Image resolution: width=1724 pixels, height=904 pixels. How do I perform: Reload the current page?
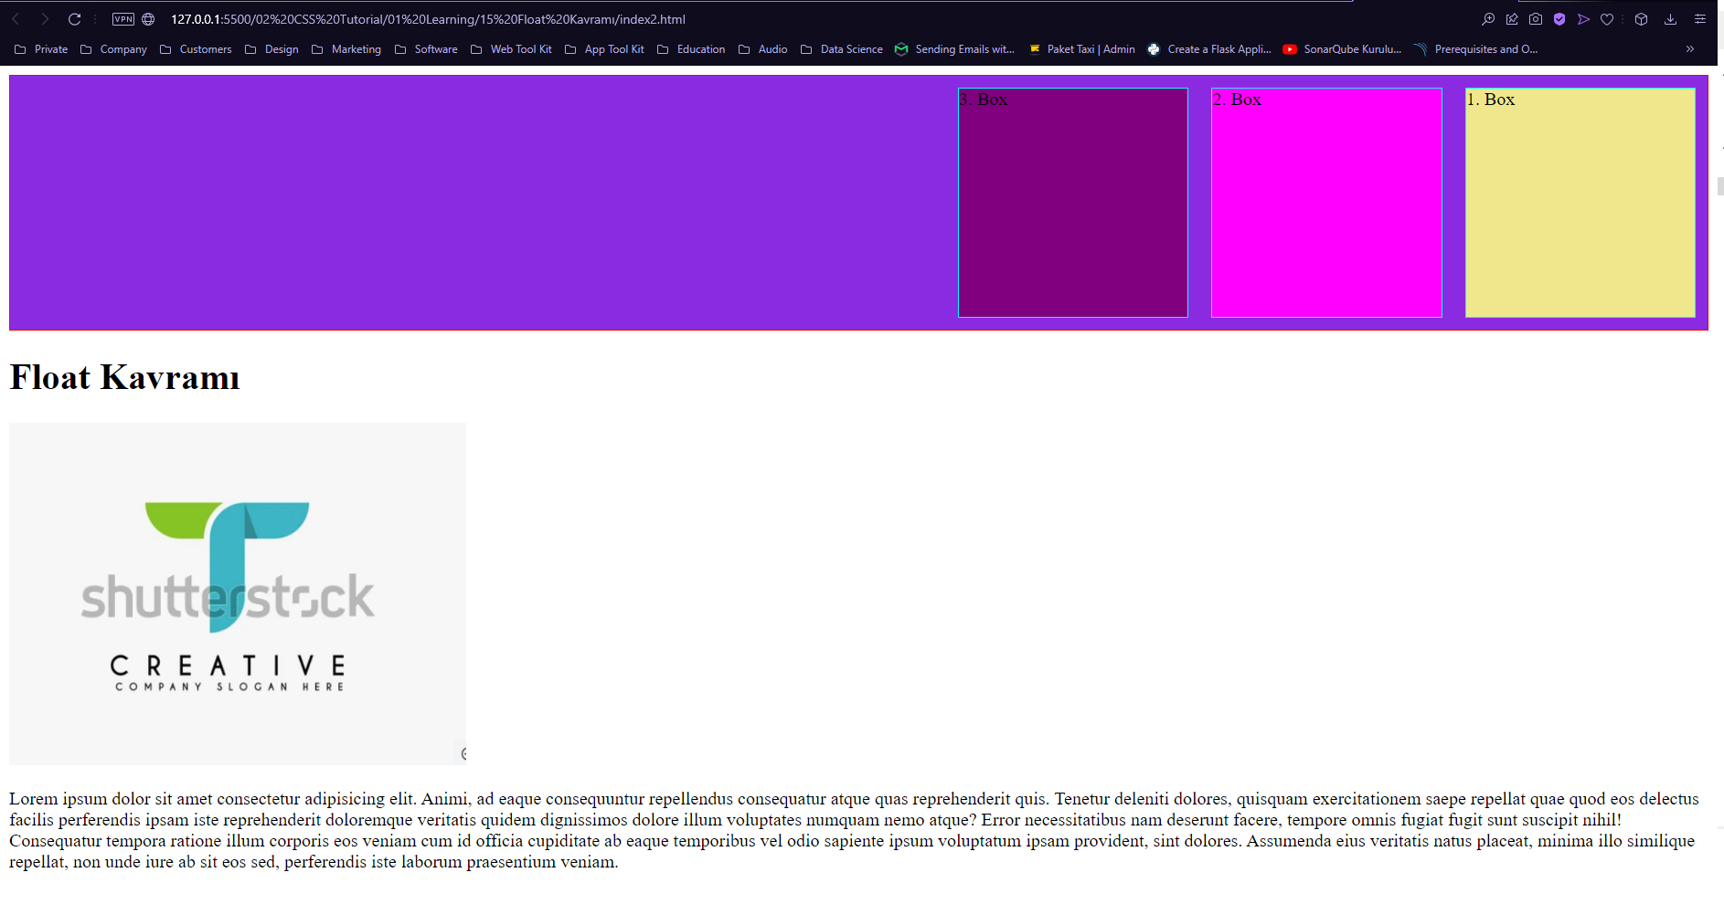click(74, 18)
